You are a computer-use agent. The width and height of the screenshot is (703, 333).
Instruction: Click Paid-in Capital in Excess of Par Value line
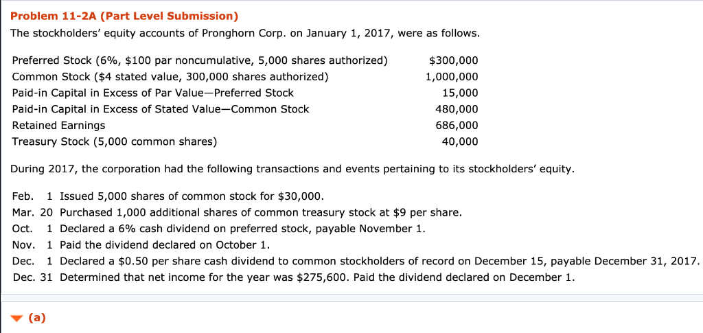coord(152,93)
